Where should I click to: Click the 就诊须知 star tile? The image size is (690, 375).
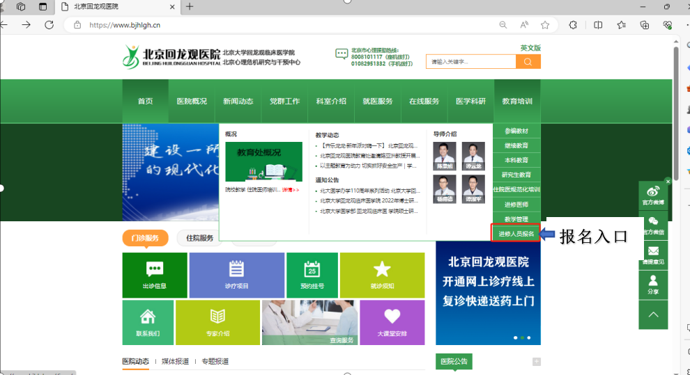pyautogui.click(x=382, y=275)
